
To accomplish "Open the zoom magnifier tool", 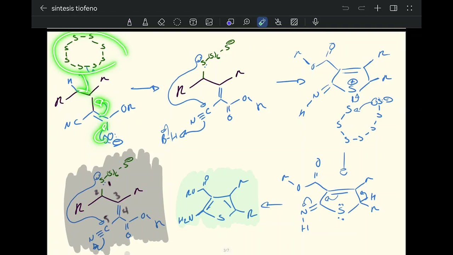I will (247, 22).
